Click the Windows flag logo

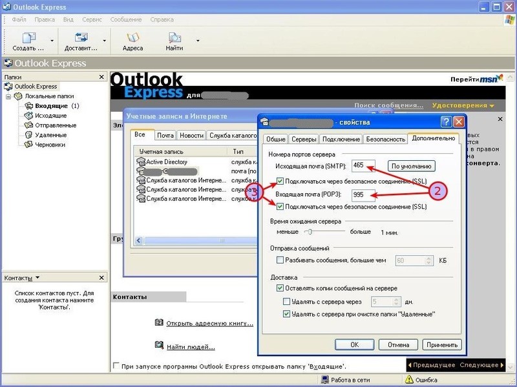pyautogui.click(x=510, y=19)
